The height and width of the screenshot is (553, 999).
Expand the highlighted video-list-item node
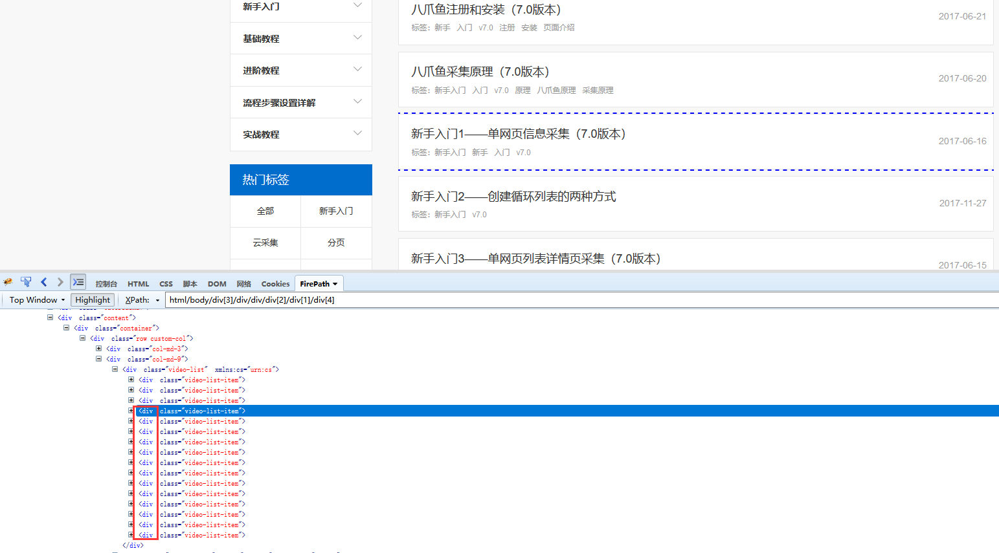(x=131, y=411)
